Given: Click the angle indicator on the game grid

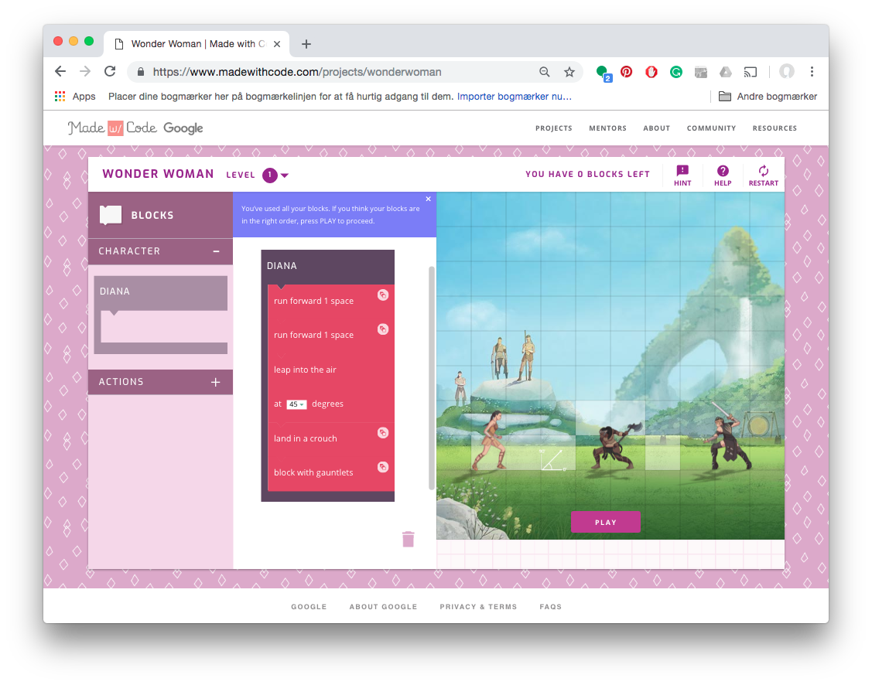Looking at the screenshot, I should point(552,460).
